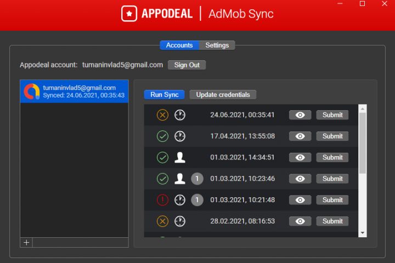Click date text 01.03.2021, 14:34:51
This screenshot has height=263, width=395.
242,158
